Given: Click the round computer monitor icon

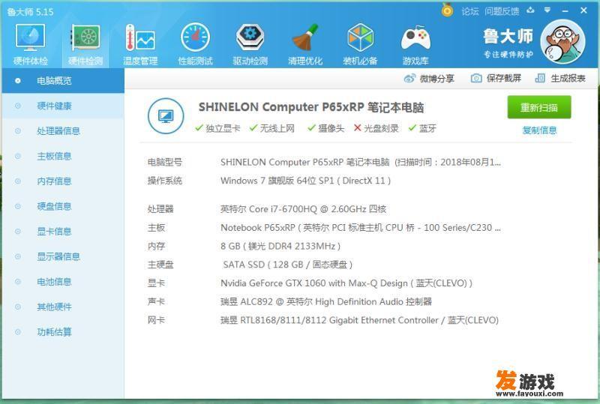Looking at the screenshot, I should (166, 116).
